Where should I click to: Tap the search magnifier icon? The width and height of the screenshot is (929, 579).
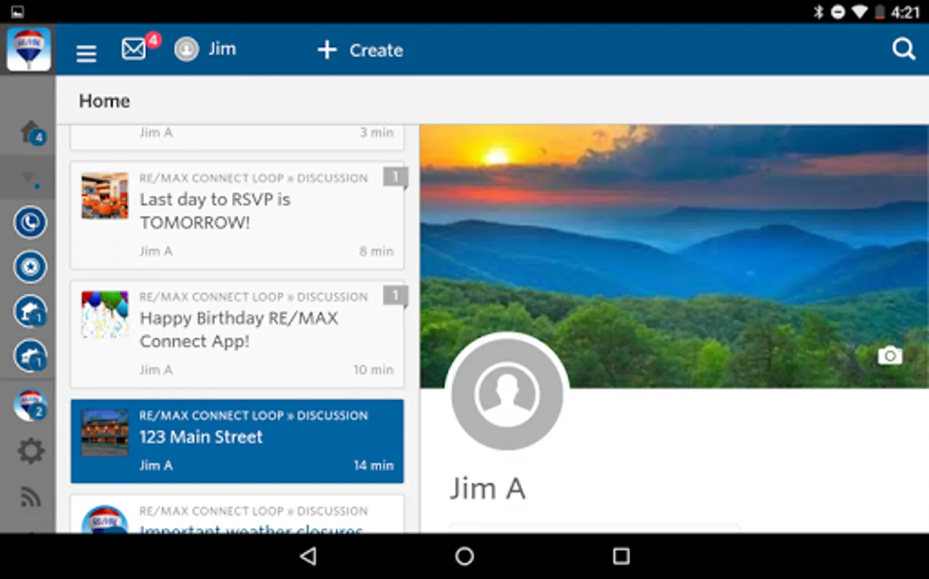[x=903, y=49]
